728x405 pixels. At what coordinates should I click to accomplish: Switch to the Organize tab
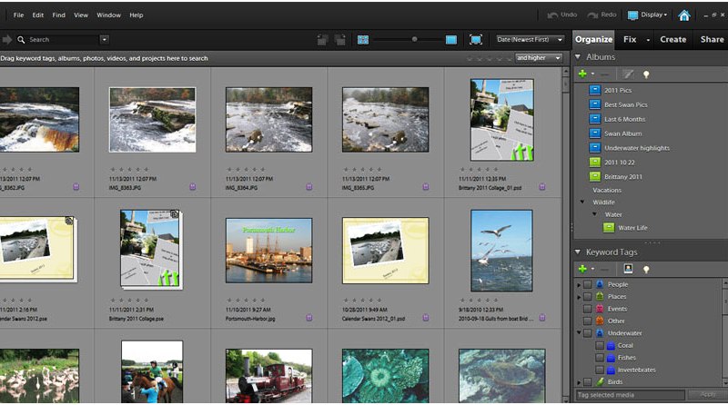593,40
